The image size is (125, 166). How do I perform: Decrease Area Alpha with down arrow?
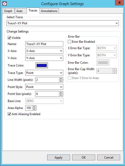[x=34, y=109]
